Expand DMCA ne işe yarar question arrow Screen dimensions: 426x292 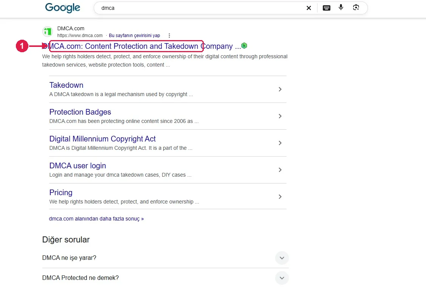282,258
